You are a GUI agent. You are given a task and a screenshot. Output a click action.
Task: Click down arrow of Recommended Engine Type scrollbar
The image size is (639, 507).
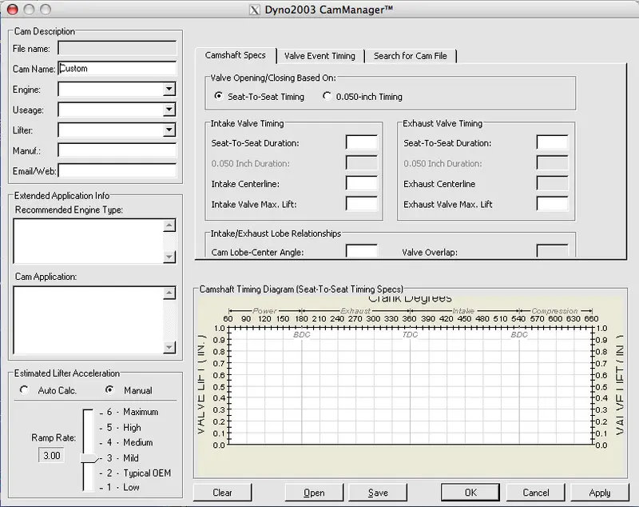(169, 257)
